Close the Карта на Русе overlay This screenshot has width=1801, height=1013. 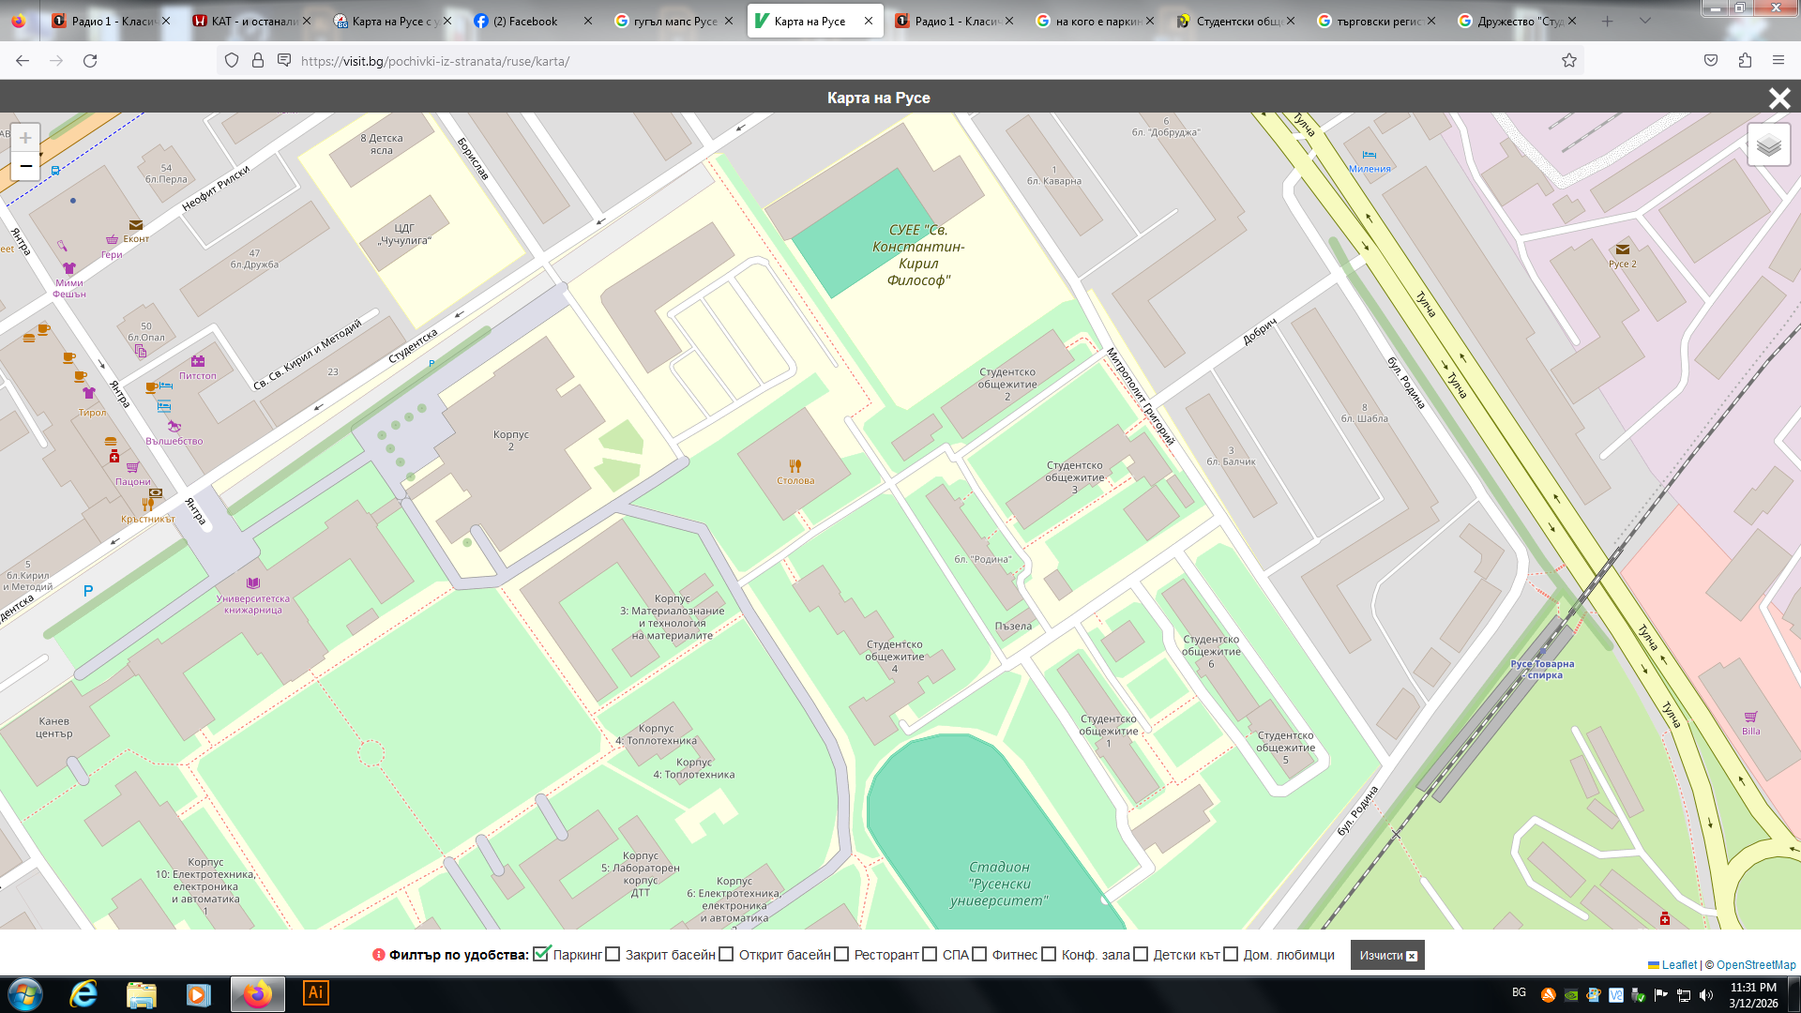[1778, 98]
